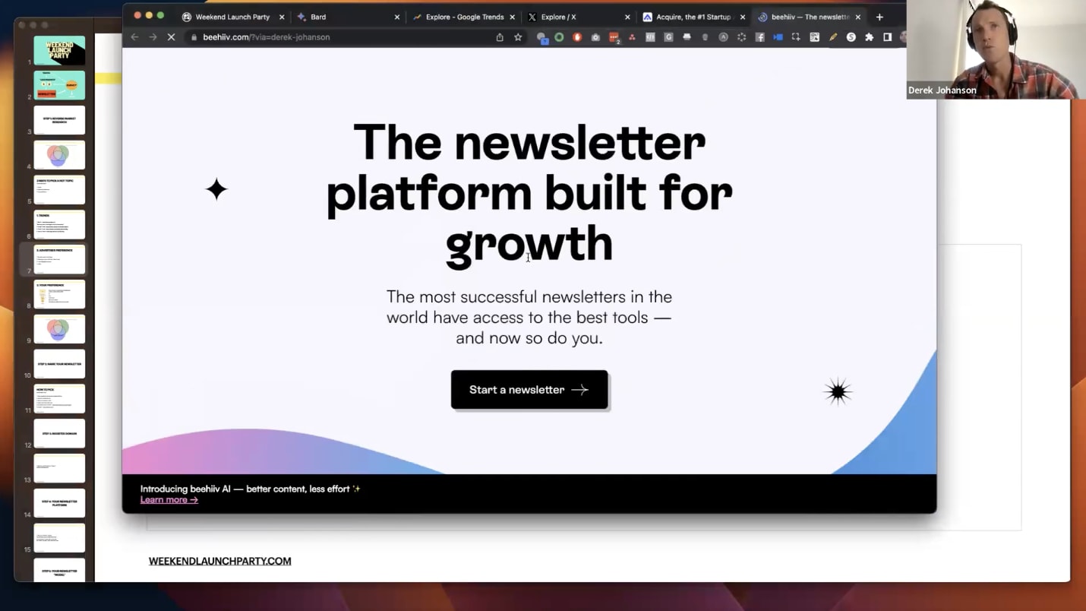Close the Explore / X tab
Screen dimensions: 1086x611
[627, 17]
